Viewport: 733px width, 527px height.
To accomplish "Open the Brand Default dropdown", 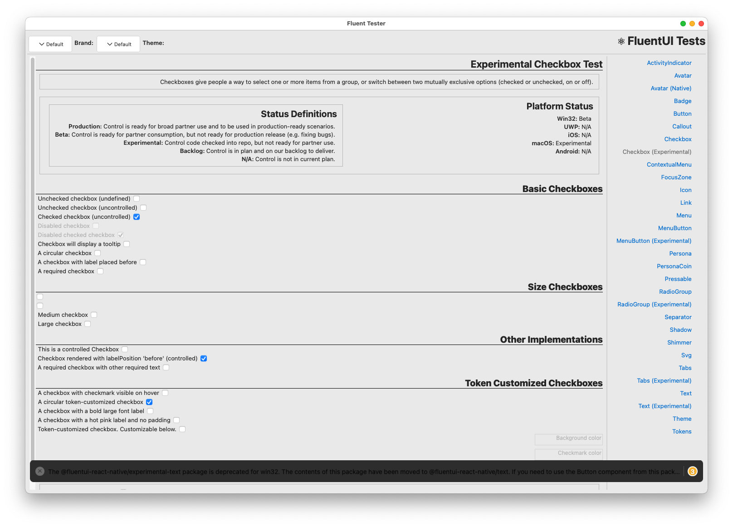I will [x=118, y=44].
